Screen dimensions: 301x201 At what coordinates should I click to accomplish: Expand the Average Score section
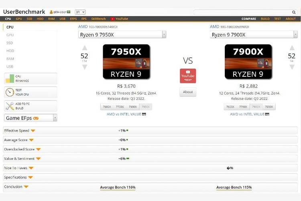point(31,140)
